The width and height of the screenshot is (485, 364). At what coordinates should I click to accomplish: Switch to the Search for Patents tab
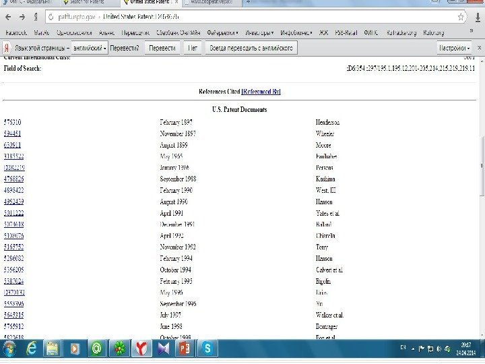(89, 2)
